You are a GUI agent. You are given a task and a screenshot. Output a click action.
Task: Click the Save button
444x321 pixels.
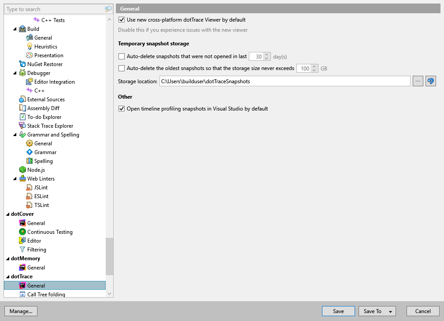(x=338, y=311)
